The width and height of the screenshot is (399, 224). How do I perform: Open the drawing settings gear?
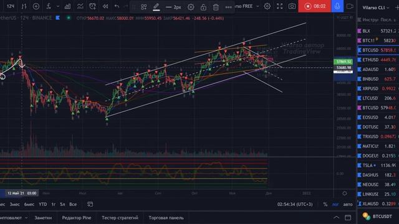[191, 7]
